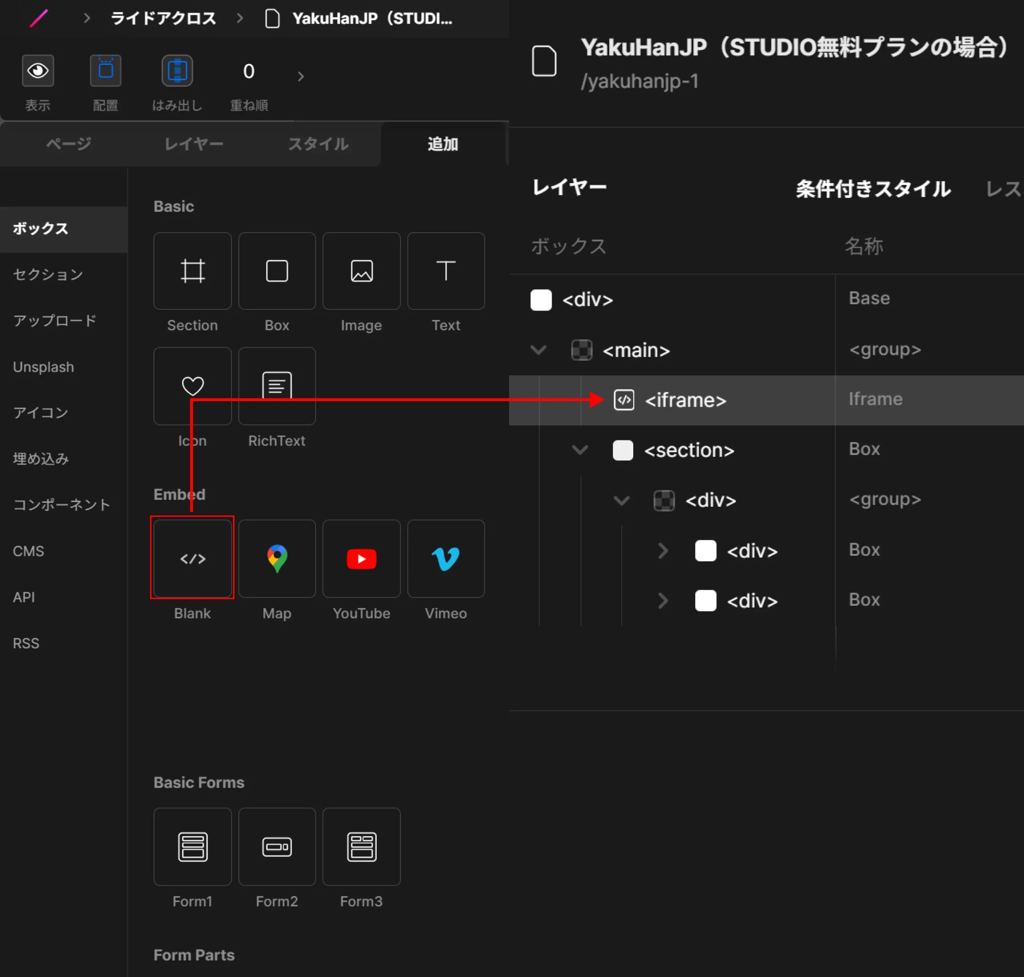
Task: Collapse the main layer tree
Action: (x=538, y=350)
